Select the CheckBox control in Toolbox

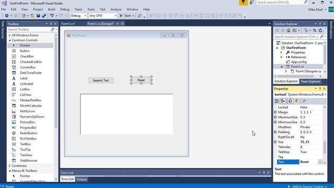coord(27,56)
